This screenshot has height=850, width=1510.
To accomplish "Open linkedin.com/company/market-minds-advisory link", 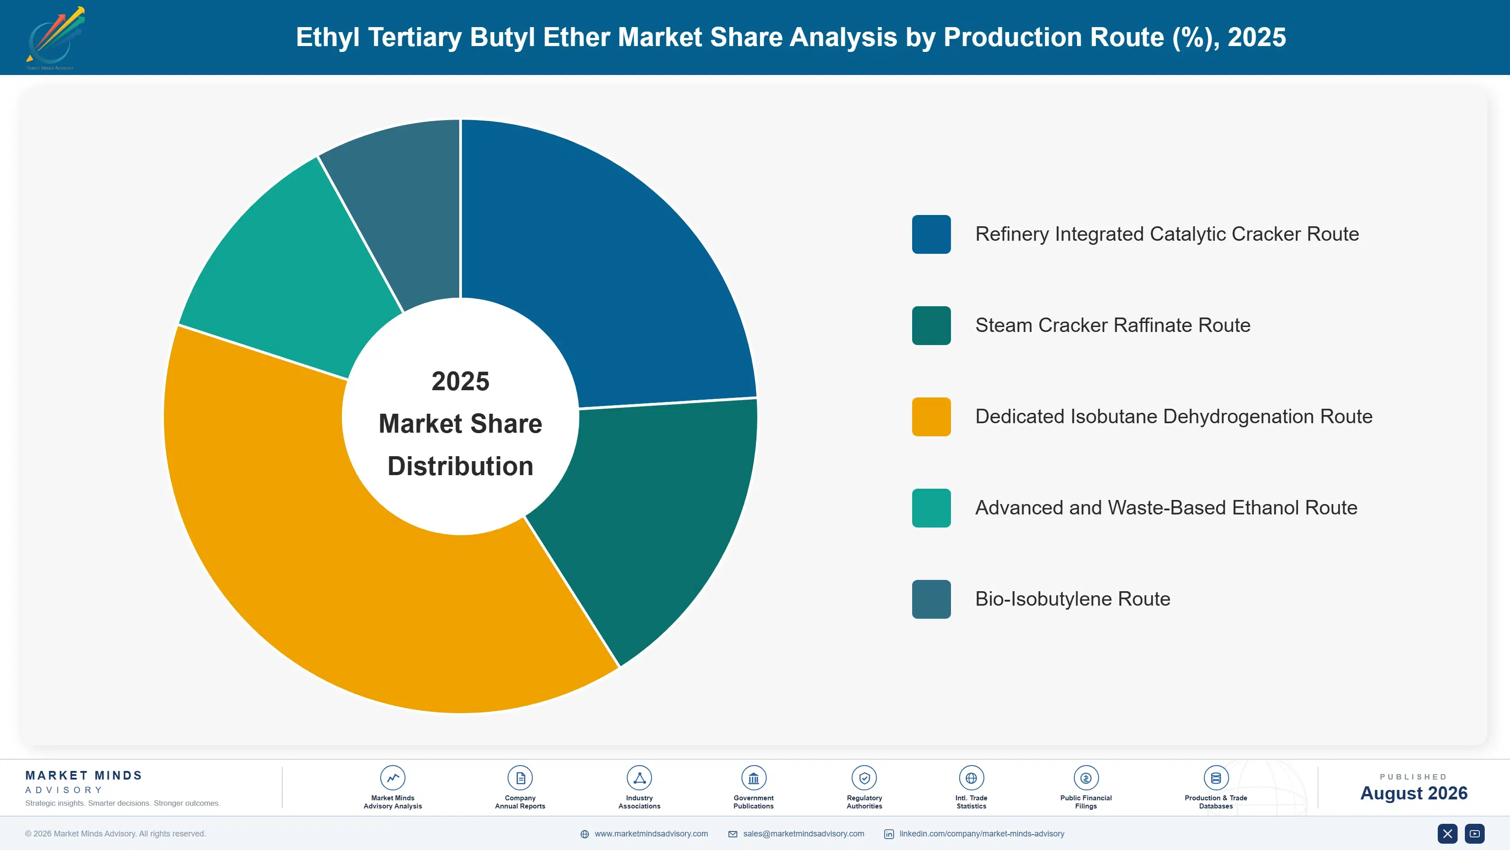I will click(982, 834).
